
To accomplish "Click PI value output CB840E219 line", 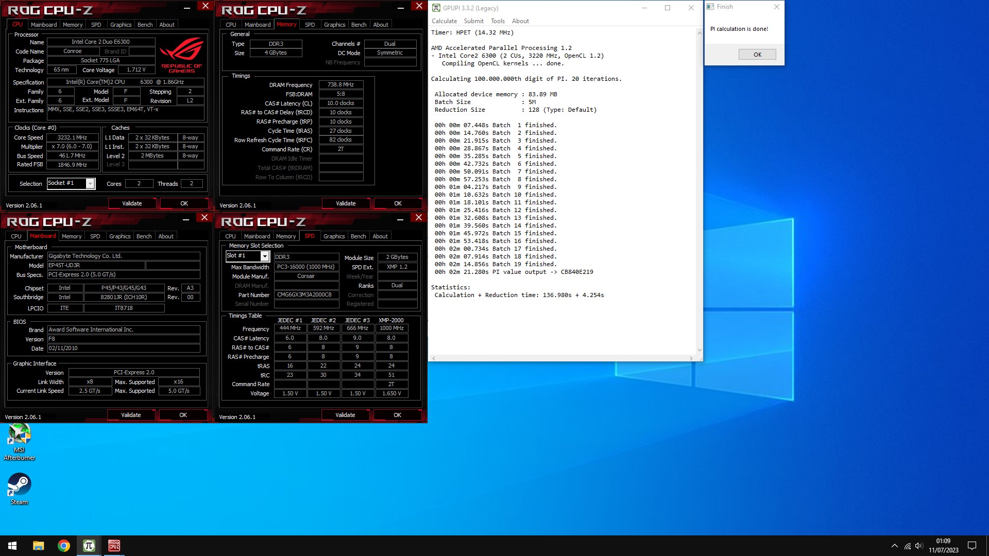I will 514,272.
